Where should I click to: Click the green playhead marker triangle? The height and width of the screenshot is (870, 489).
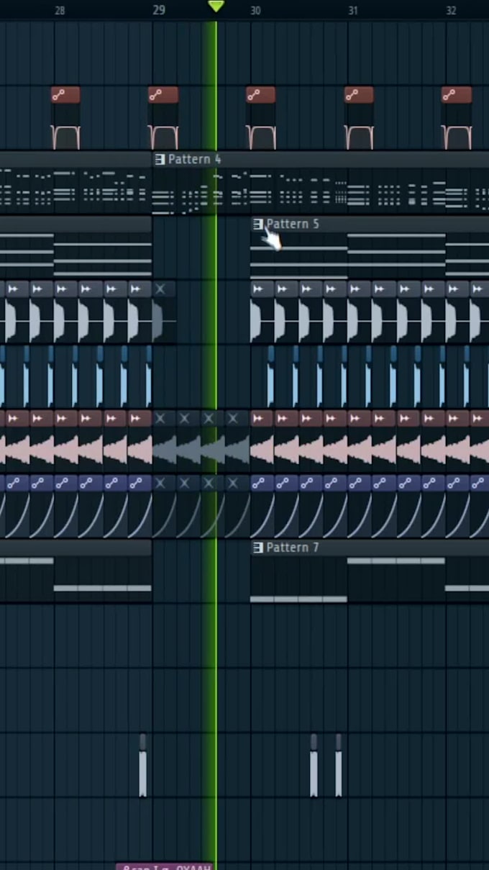pyautogui.click(x=216, y=6)
